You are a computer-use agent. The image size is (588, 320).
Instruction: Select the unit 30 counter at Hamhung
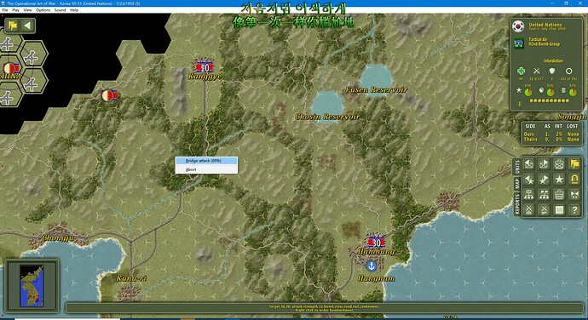[376, 243]
